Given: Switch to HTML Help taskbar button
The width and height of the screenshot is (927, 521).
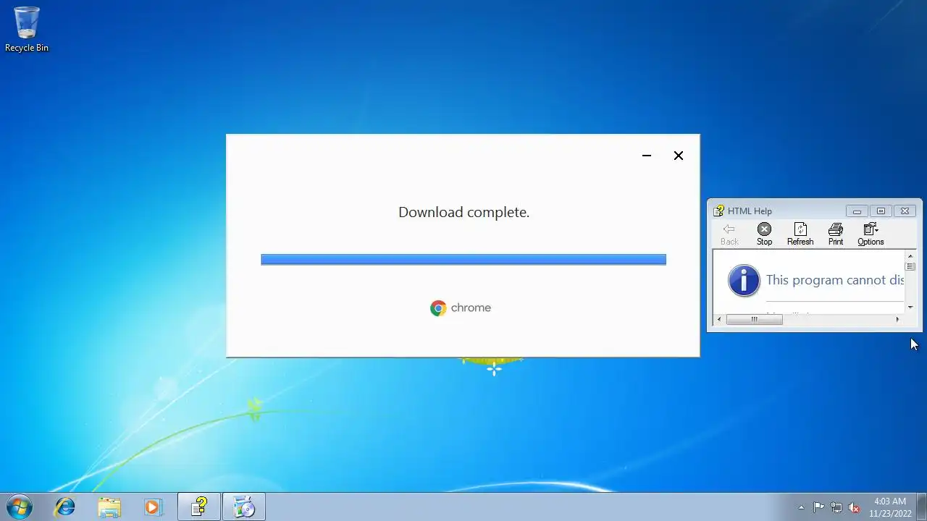Looking at the screenshot, I should (x=199, y=507).
